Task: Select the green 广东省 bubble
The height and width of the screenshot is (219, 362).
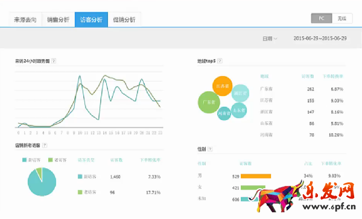Action: [209, 102]
